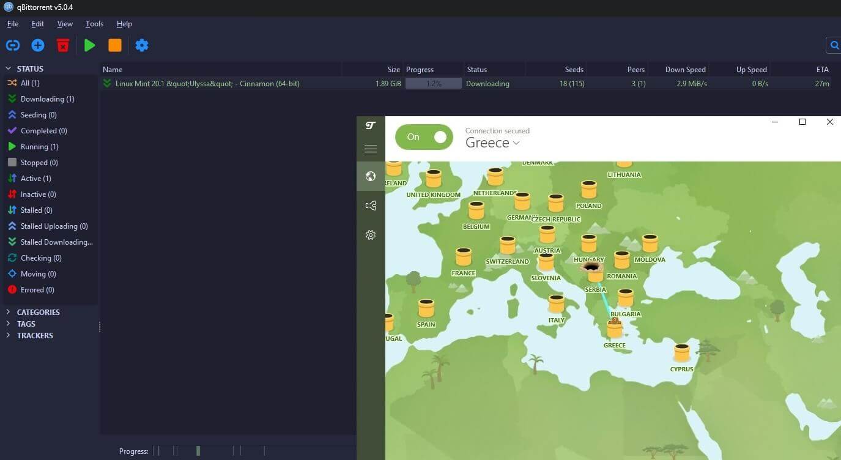Select the Linux Mint 20.1 torrent row
Image resolution: width=841 pixels, height=460 pixels.
[x=466, y=84]
